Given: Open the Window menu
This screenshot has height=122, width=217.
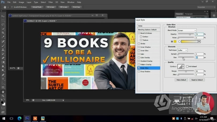Looking at the screenshot, I should pyautogui.click(x=71, y=2).
